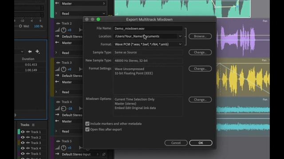Click the Track 2 input arrow icon
This screenshot has height=159, width=284.
point(57,36)
